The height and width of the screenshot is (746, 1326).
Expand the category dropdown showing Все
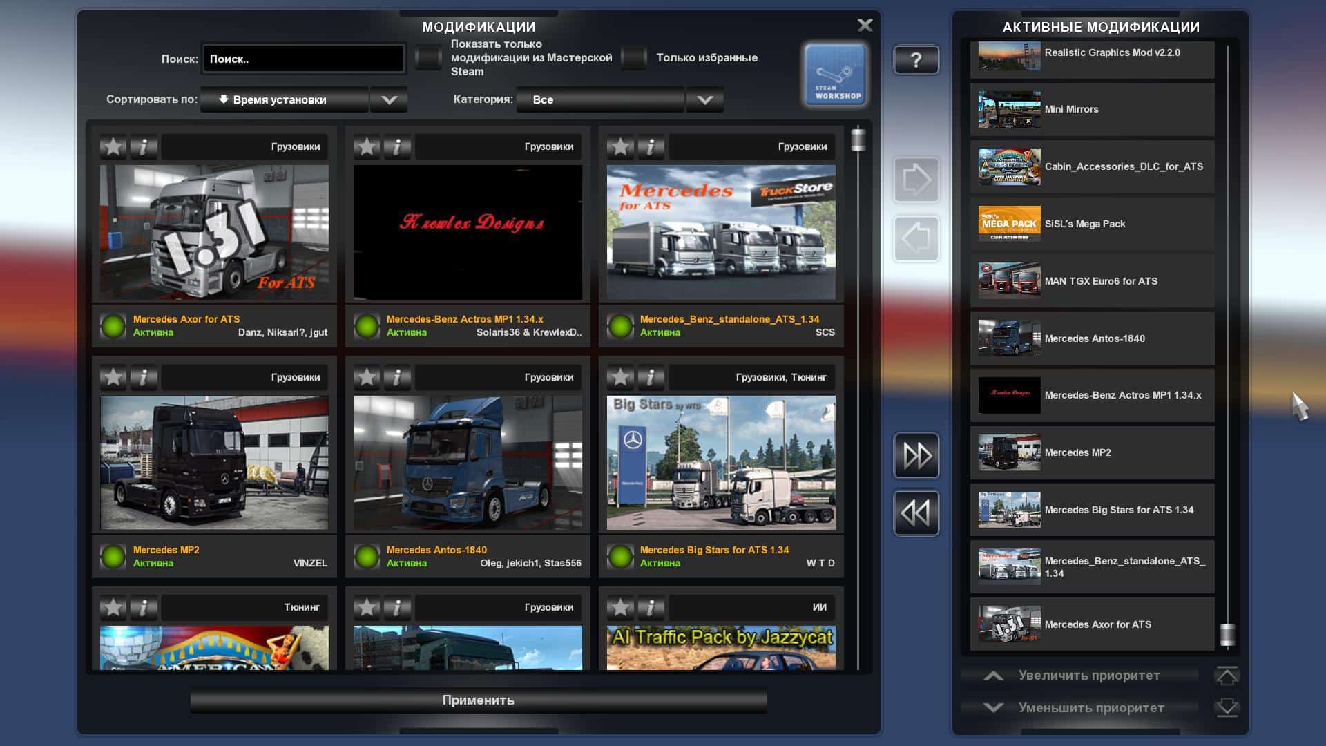click(x=601, y=99)
